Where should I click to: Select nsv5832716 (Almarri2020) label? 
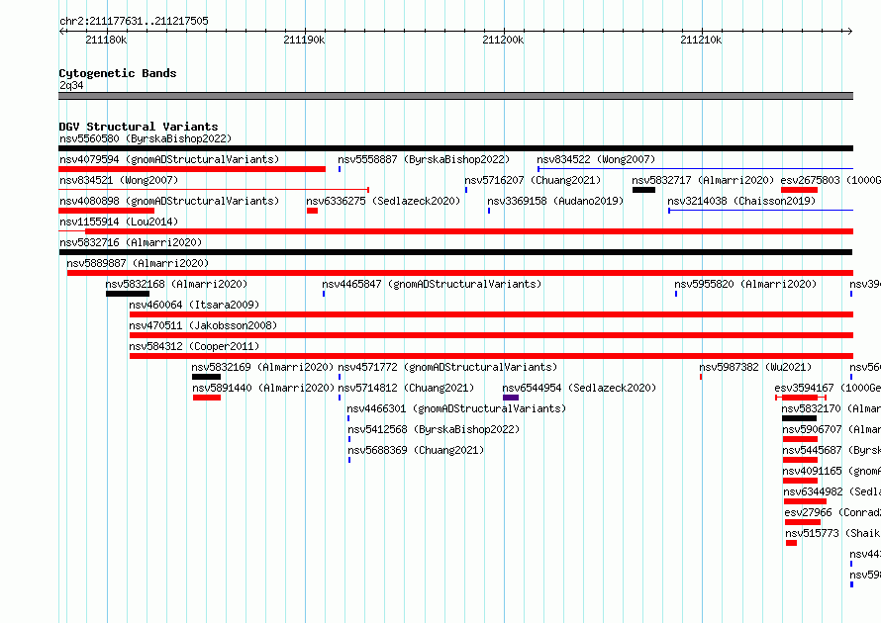click(131, 242)
